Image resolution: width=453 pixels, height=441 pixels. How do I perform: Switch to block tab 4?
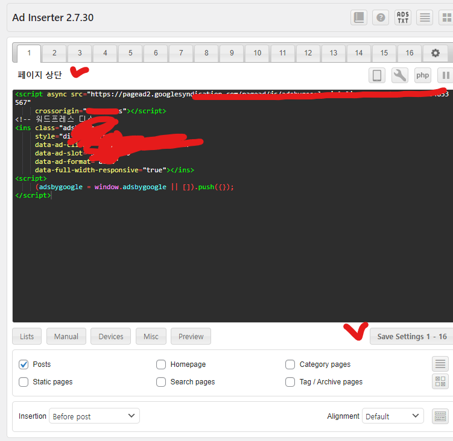[x=105, y=53]
